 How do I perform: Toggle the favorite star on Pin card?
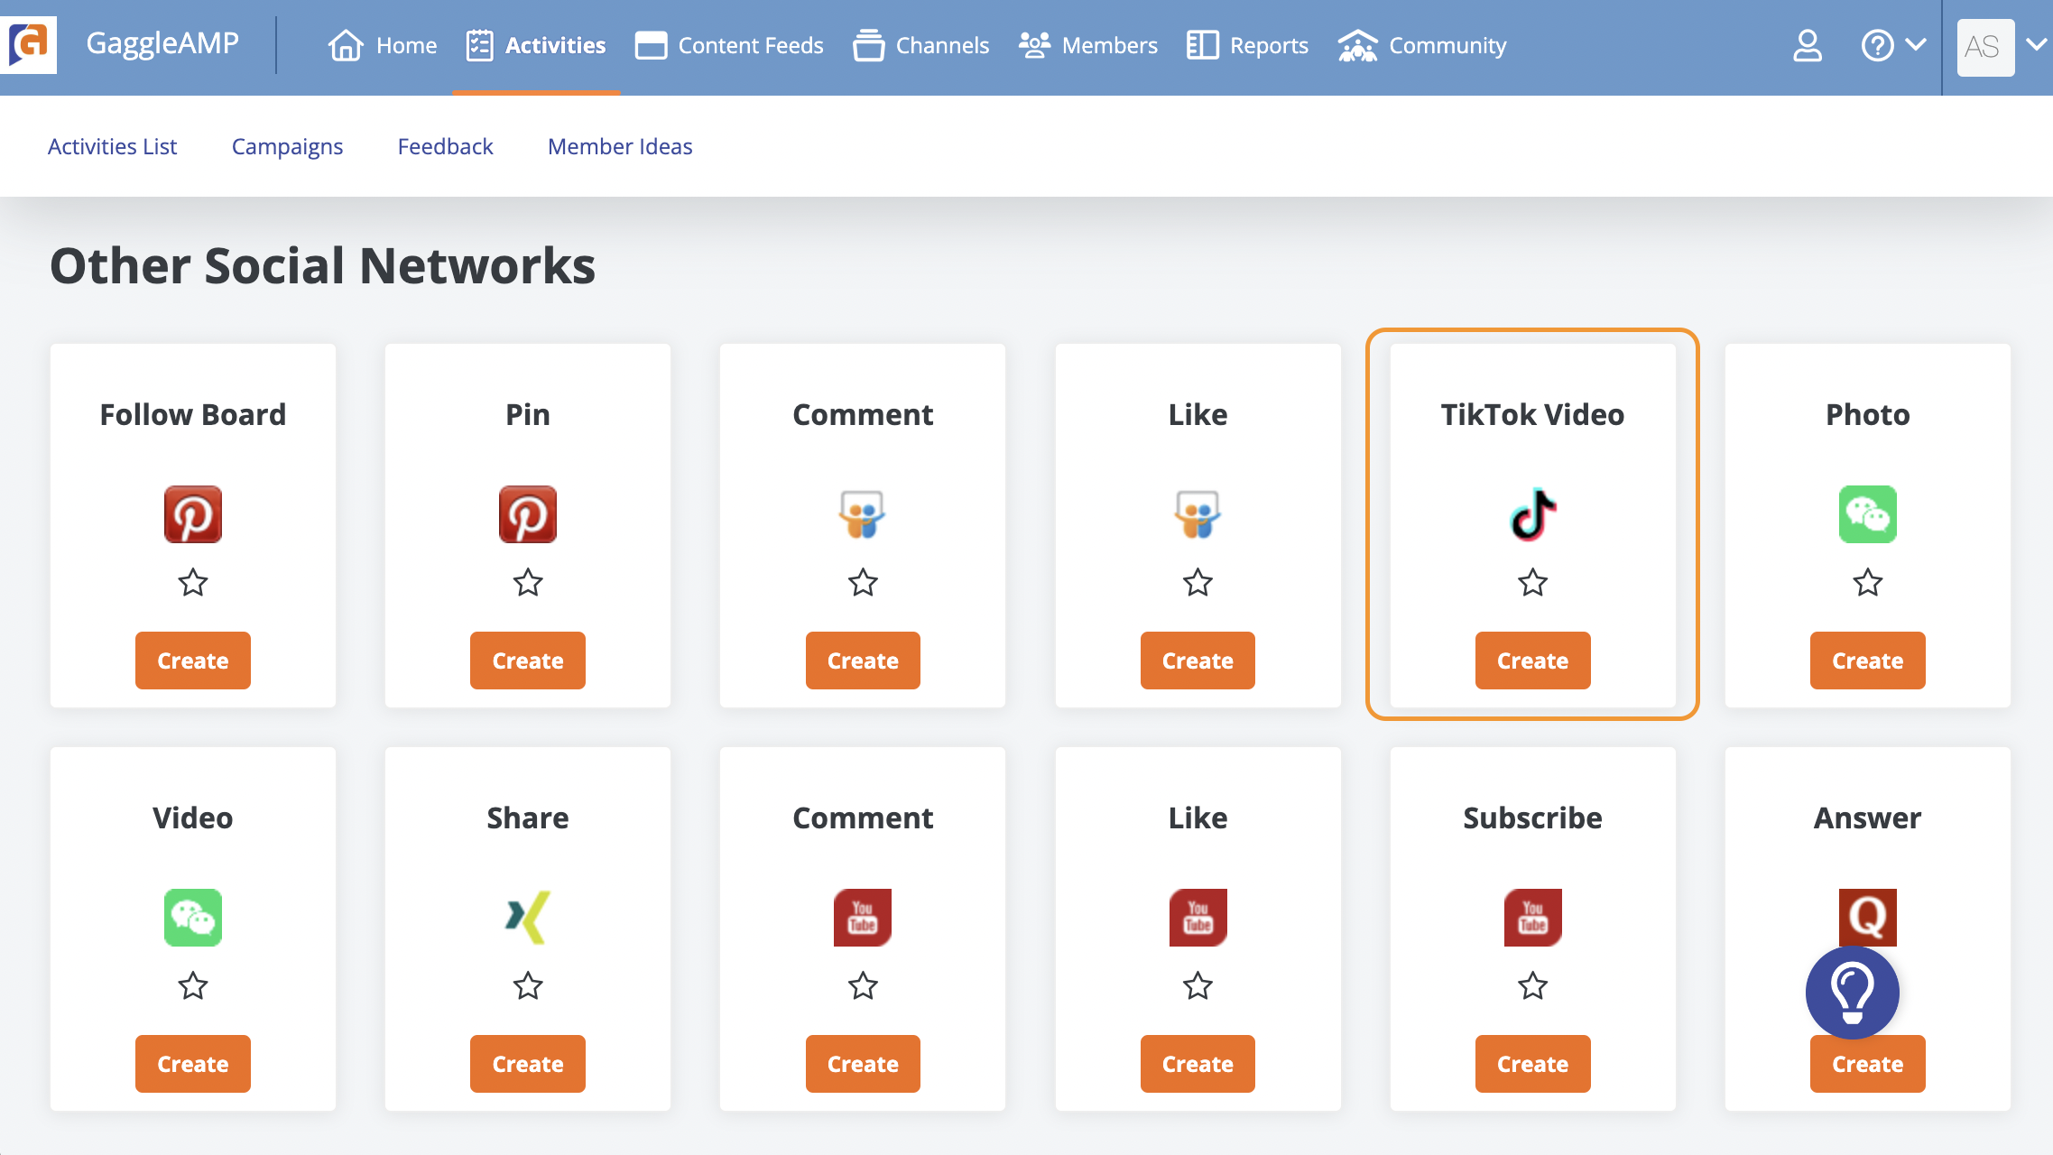(528, 583)
